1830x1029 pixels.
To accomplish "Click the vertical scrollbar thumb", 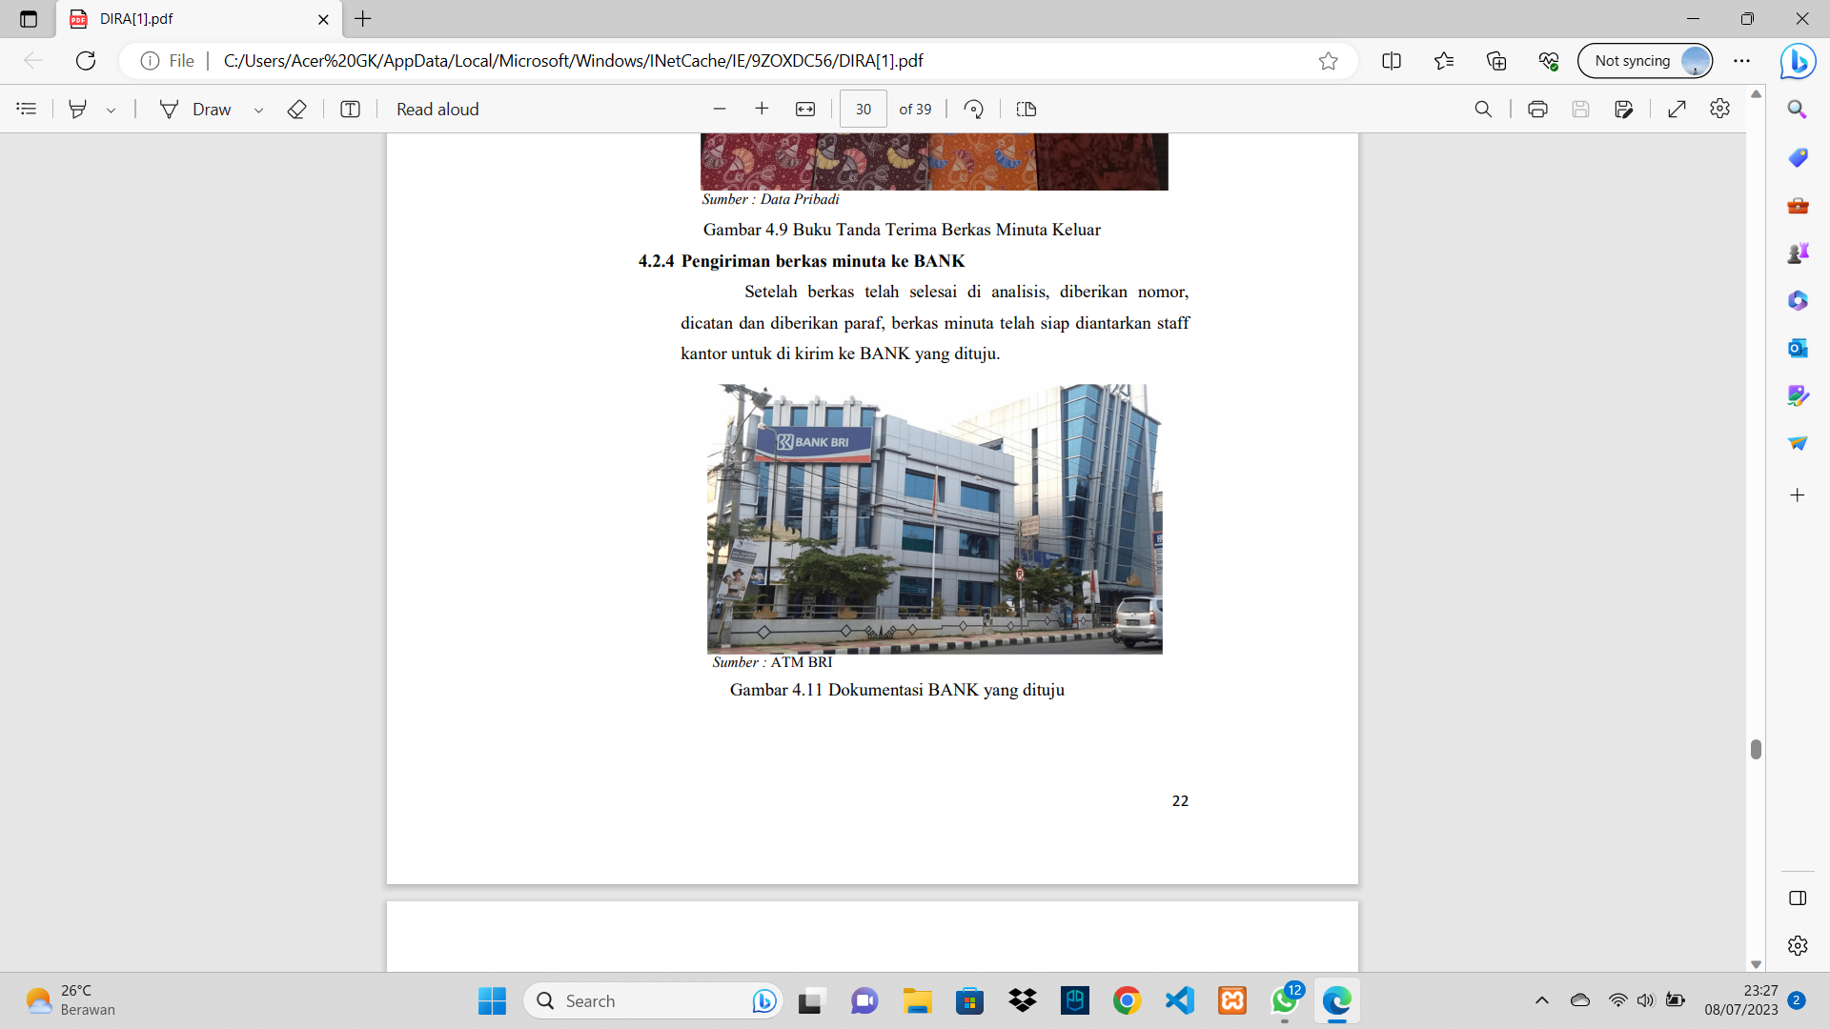I will [x=1756, y=749].
